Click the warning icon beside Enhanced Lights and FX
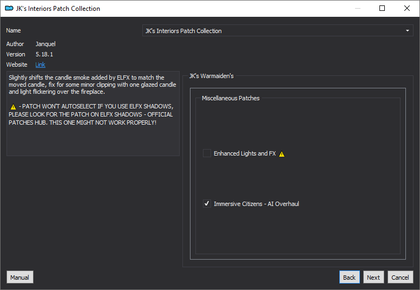The width and height of the screenshot is (420, 290). 282,154
